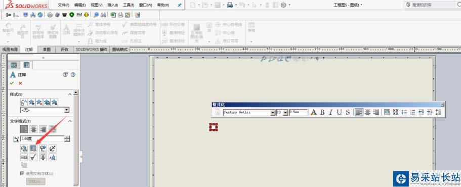Insert surface finish symbol from the panel
461x187 pixels.
click(33, 158)
